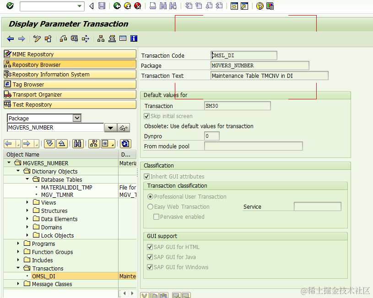Click the green Back icon in top toolbar
Viewport: 373px width, 298px height.
(x=117, y=5)
